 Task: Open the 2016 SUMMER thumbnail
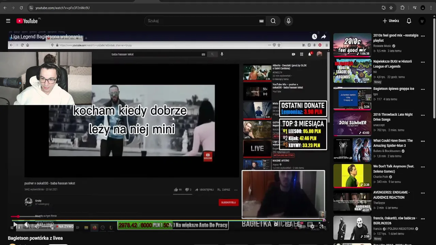(x=352, y=124)
